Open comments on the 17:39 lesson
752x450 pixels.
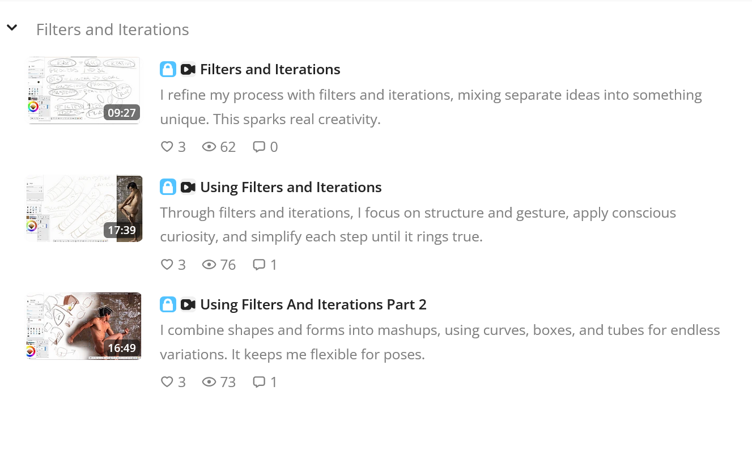[259, 265]
